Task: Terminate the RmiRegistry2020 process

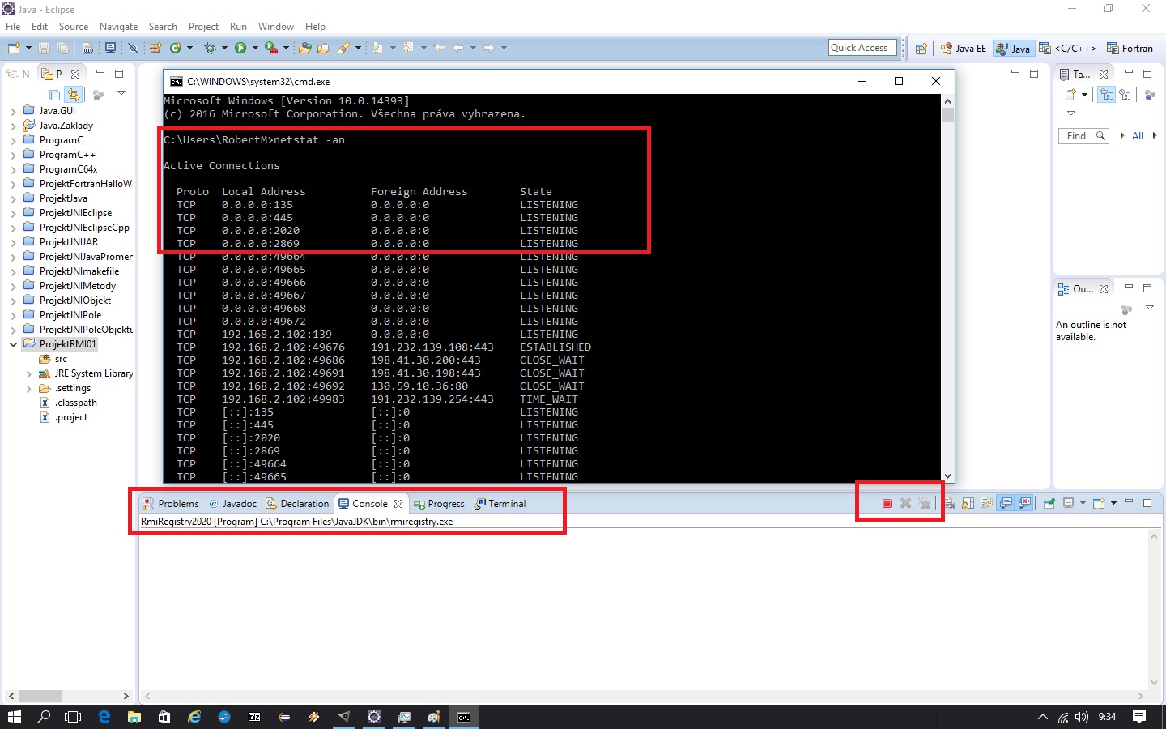Action: [x=887, y=503]
